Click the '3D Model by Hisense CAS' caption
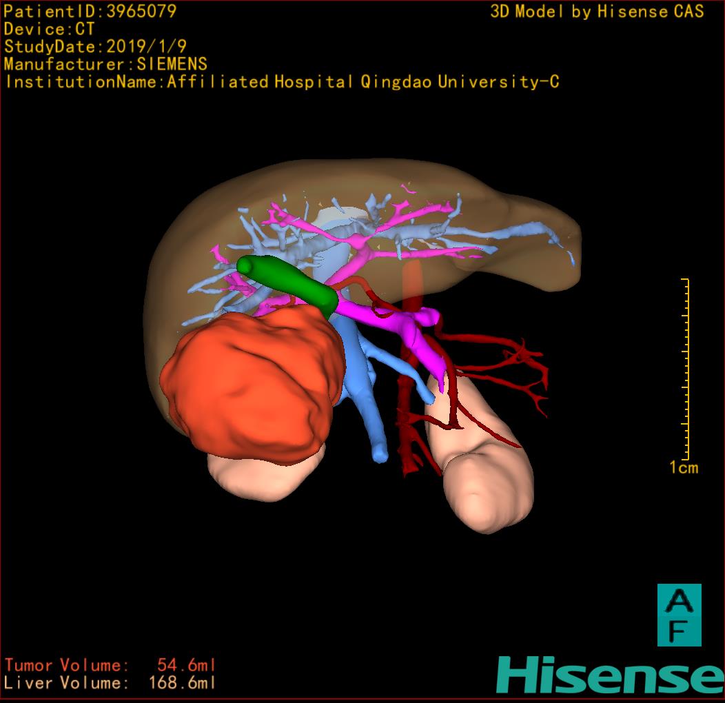This screenshot has width=725, height=703. coord(597,11)
